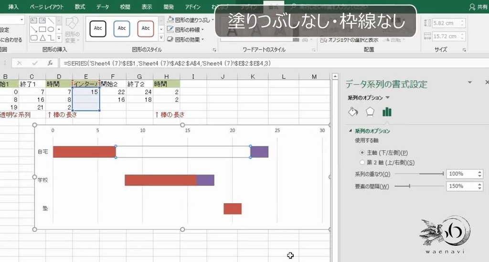Select the elbow connector shape
This screenshot has width=489, height=262.
click(51, 38)
